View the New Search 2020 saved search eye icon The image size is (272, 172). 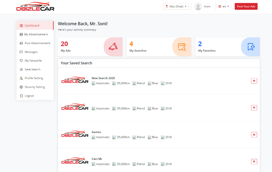click(254, 81)
